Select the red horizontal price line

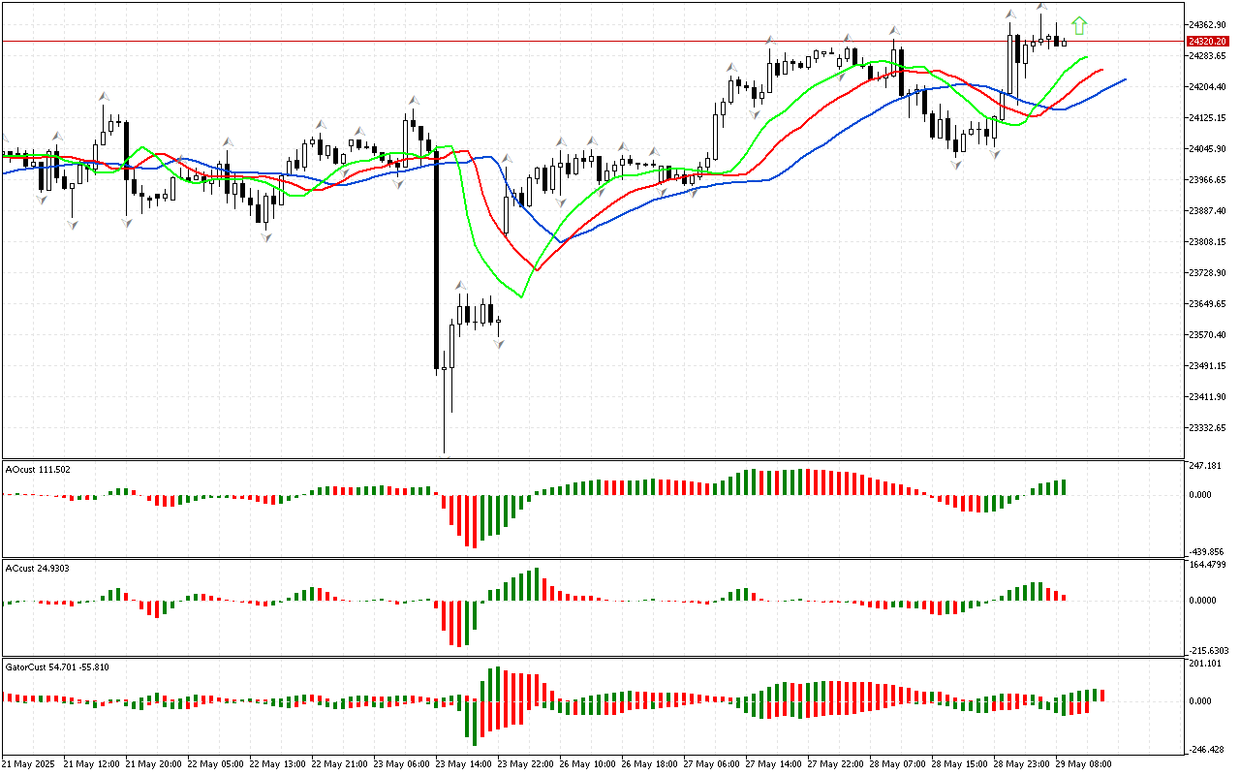581,42
